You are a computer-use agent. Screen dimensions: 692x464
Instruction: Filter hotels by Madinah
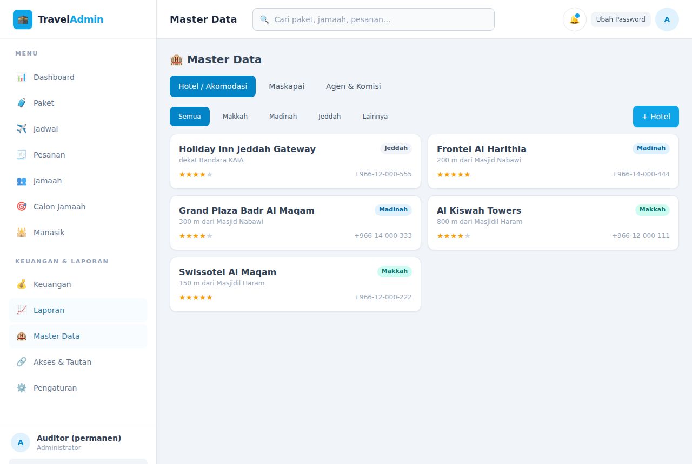click(x=283, y=117)
